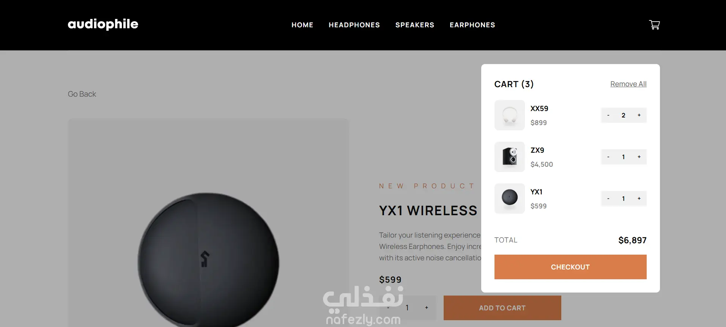Open the shopping cart icon
This screenshot has height=327, width=726.
pos(654,25)
